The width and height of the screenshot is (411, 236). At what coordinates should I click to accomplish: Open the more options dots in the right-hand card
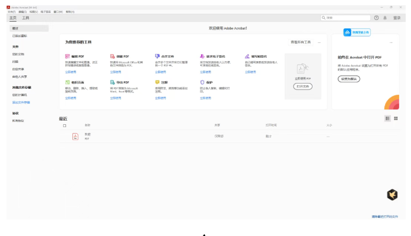coord(391,42)
